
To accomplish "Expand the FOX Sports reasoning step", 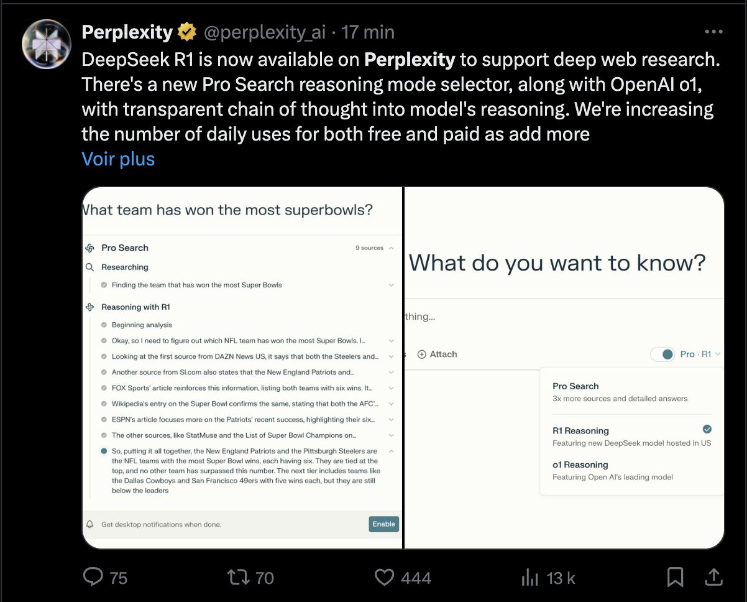I will click(x=391, y=387).
